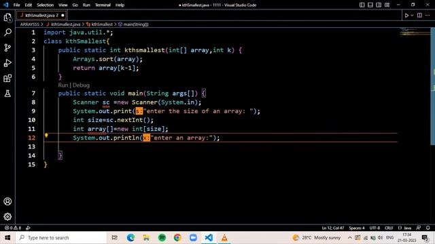The width and height of the screenshot is (435, 244).
Task: Open the Explorer view in activity bar
Action: [7, 18]
